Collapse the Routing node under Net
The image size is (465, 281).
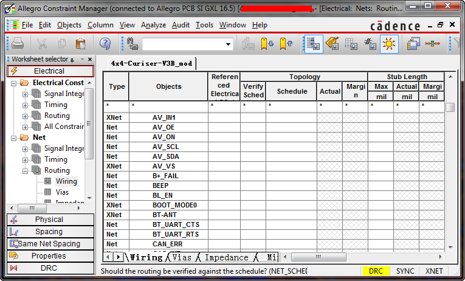25,171
